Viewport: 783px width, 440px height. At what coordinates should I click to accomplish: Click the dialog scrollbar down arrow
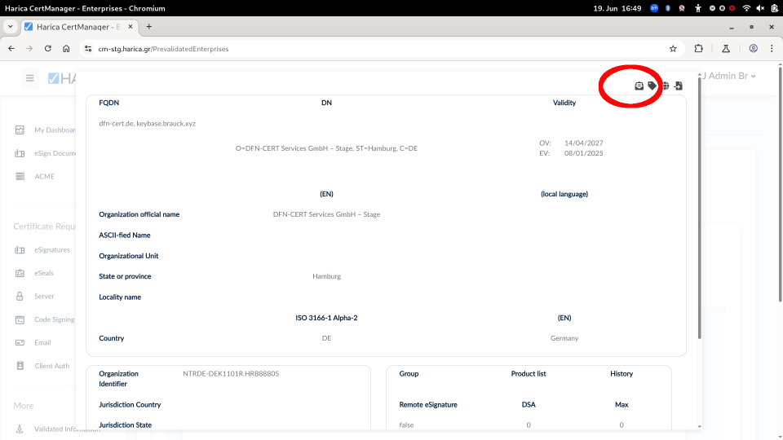[699, 426]
